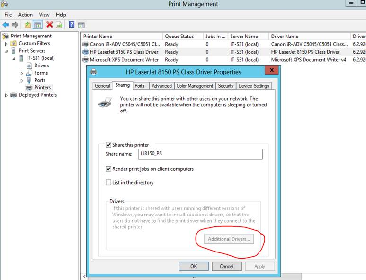This screenshot has height=280, width=366.
Task: Expand the Forms tree arrow
Action: pos(22,73)
